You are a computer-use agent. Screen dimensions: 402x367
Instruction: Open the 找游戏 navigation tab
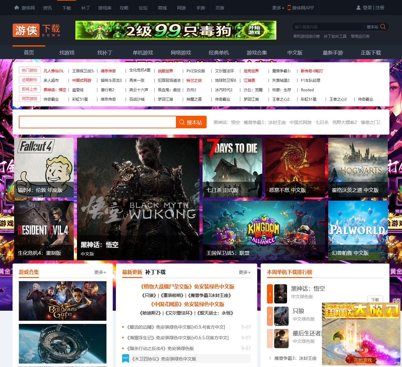point(67,53)
